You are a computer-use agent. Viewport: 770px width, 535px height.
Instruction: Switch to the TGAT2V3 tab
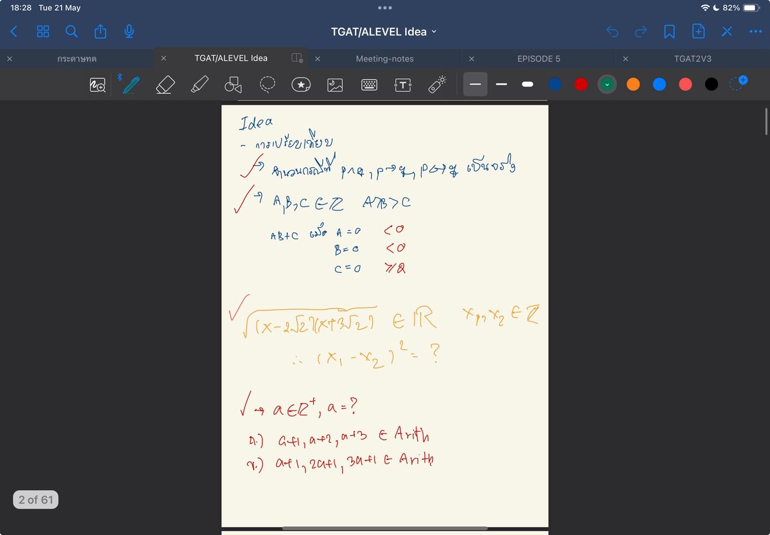point(693,58)
